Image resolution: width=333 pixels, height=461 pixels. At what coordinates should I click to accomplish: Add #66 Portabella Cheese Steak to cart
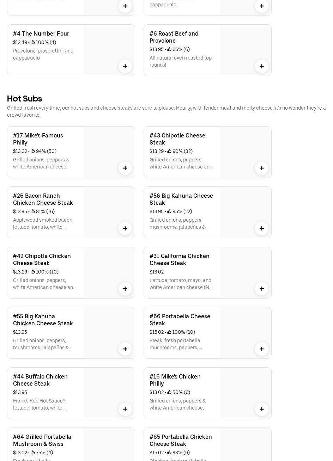point(262,349)
